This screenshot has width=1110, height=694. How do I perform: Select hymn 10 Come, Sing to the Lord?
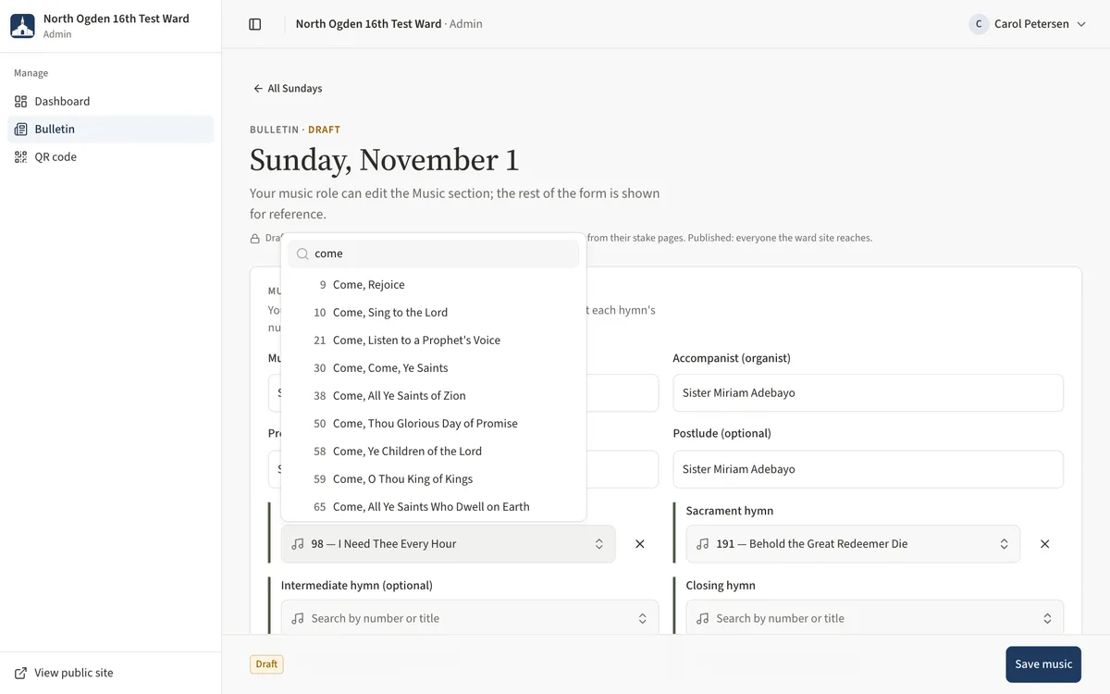point(434,312)
